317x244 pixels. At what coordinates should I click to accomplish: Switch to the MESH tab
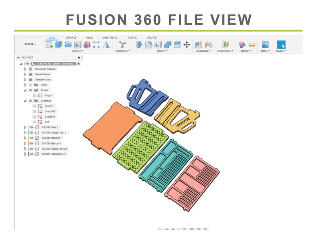click(89, 37)
